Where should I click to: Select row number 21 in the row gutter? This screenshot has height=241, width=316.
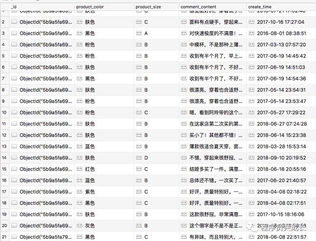coord(4,237)
